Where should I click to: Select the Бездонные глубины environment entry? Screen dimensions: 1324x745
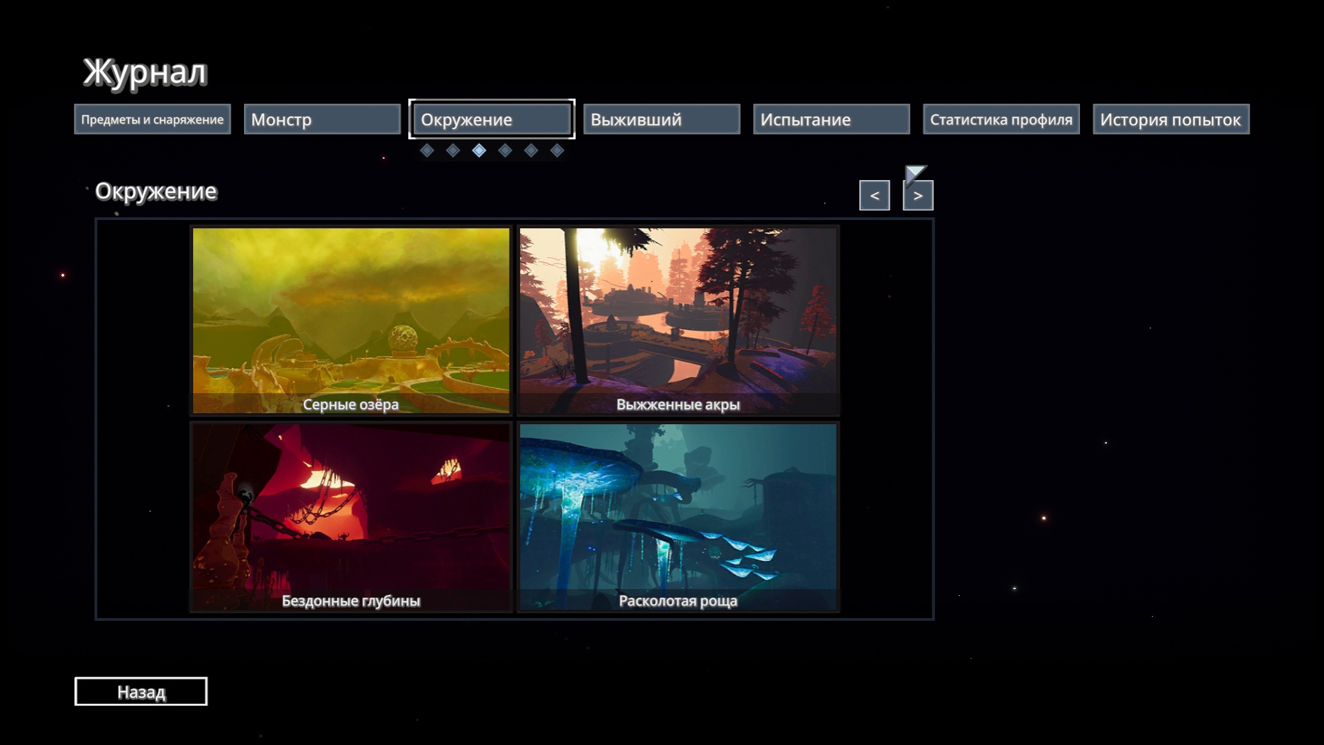coord(351,517)
